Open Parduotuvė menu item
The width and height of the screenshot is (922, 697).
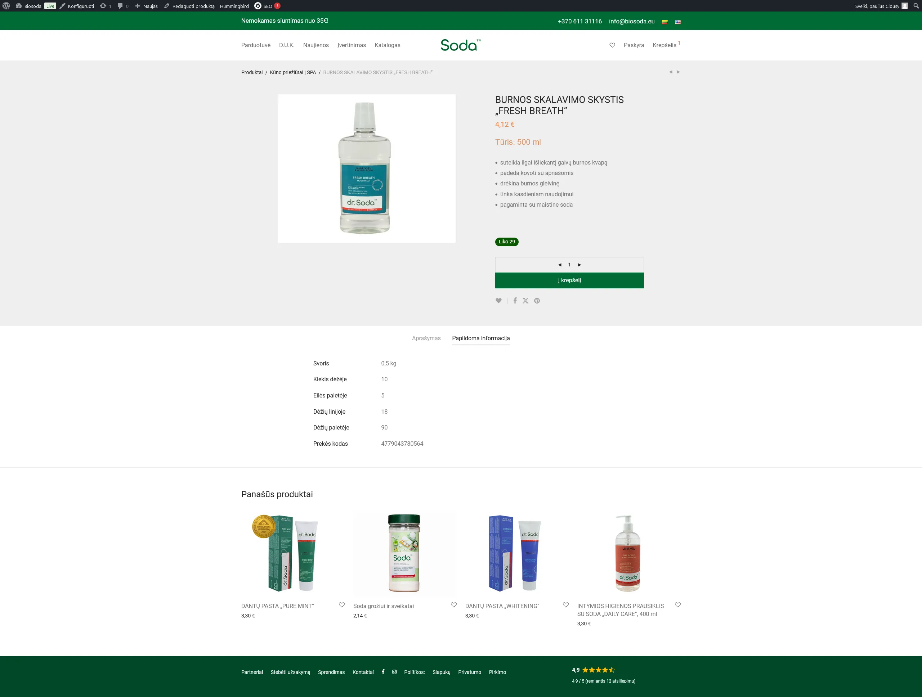255,45
